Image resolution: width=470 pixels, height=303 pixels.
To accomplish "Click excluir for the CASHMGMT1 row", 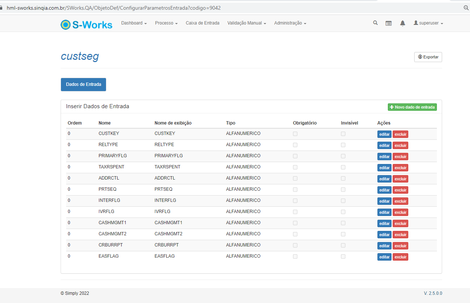I will point(400,223).
